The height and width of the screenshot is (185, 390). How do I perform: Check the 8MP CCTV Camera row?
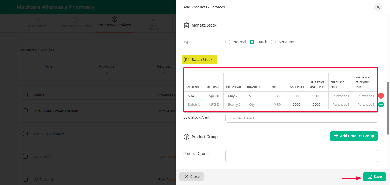tap(25, 134)
